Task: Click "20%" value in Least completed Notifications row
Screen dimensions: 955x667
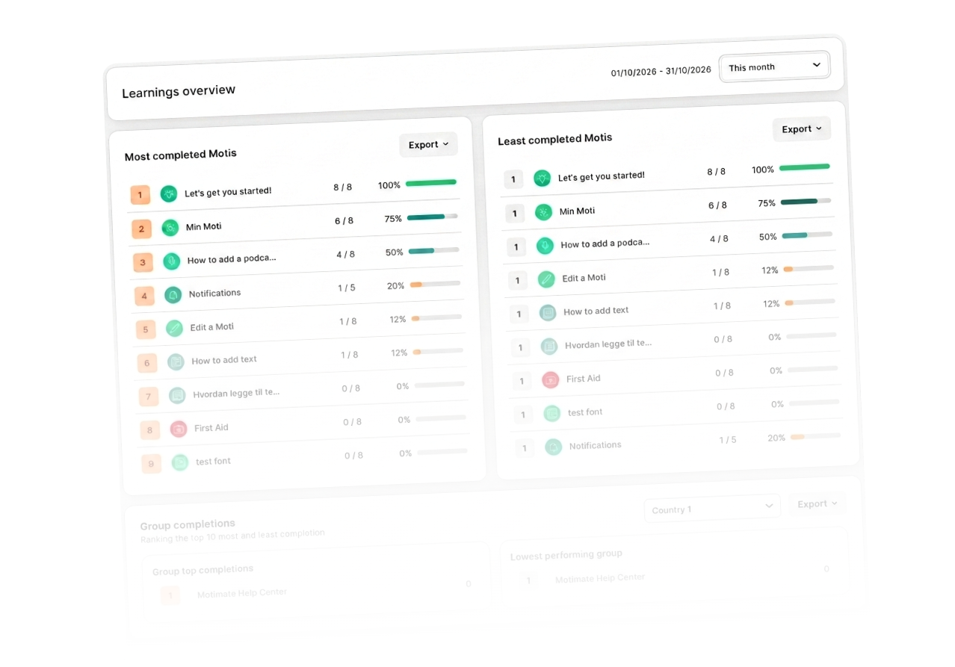Action: coord(776,438)
